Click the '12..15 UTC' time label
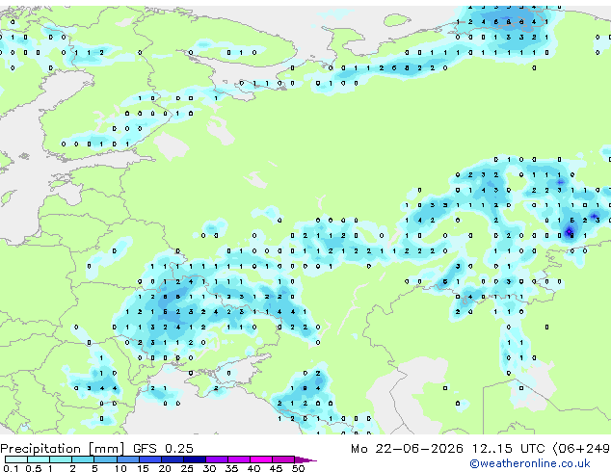The height and width of the screenshot is (472, 611). 509,449
